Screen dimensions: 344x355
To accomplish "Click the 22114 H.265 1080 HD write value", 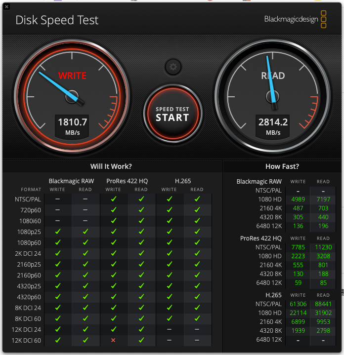I will pos(298,313).
